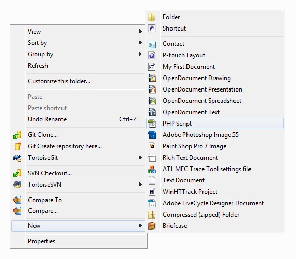Viewport: 296px width, 259px height.
Task: Create new Adobe Photoshop Image 55
Action: point(215,135)
